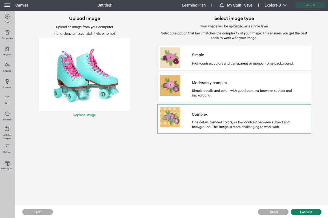Click the 'Select image type' heading
This screenshot has height=218, width=328.
pyautogui.click(x=234, y=18)
